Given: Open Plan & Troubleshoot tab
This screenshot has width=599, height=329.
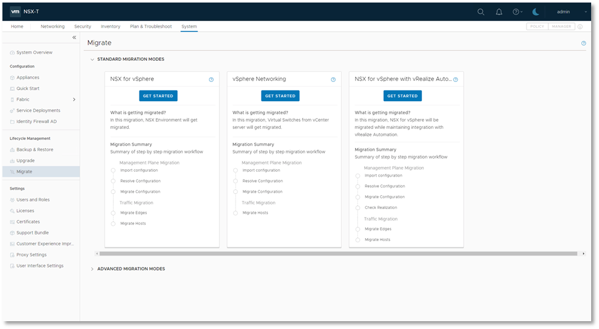Looking at the screenshot, I should point(151,27).
